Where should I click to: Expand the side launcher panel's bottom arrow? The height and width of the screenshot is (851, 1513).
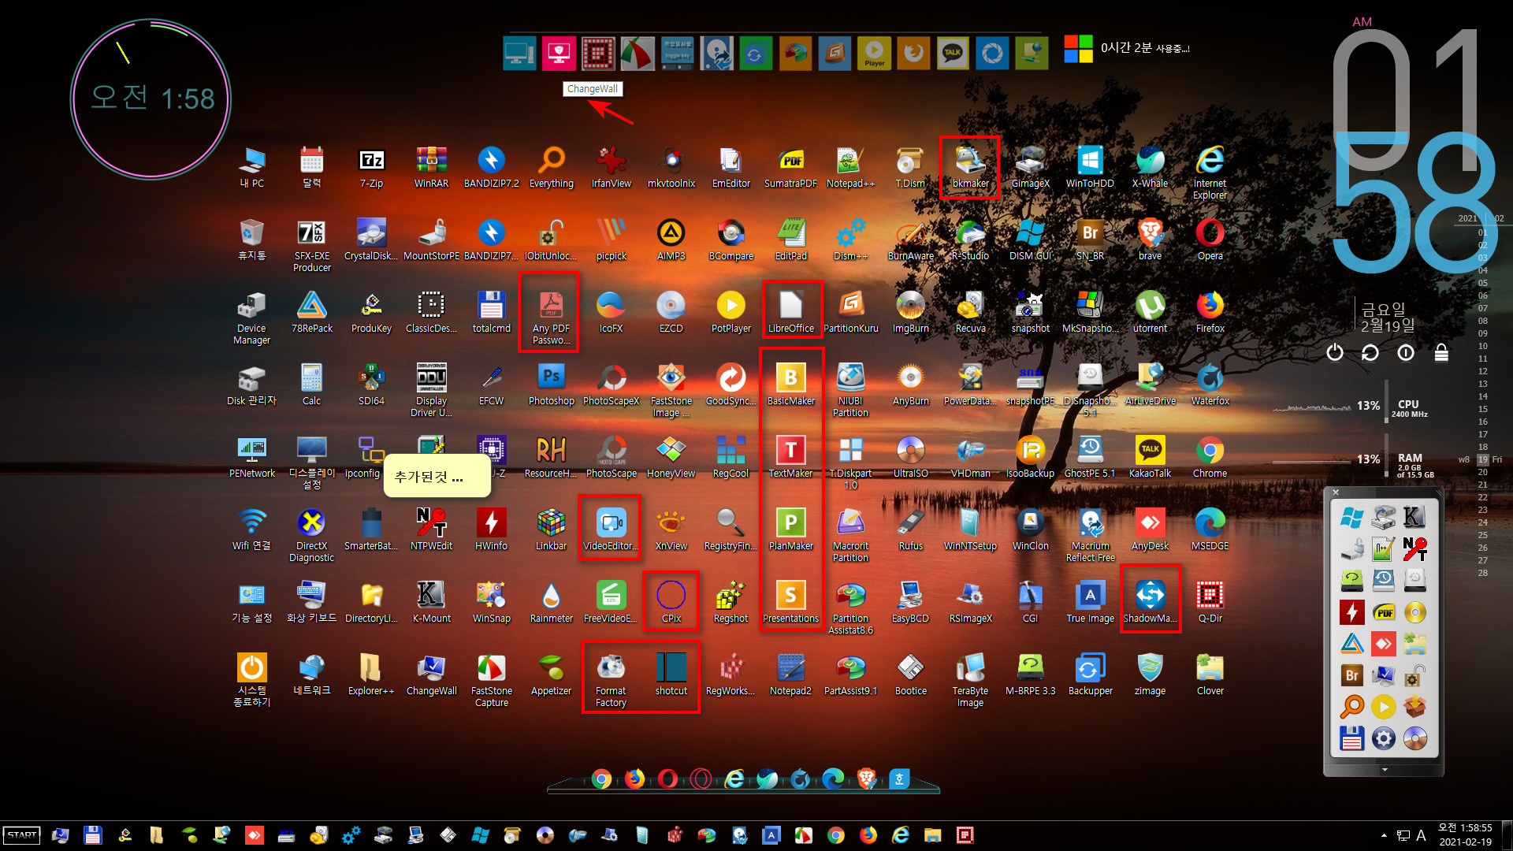coord(1385,769)
